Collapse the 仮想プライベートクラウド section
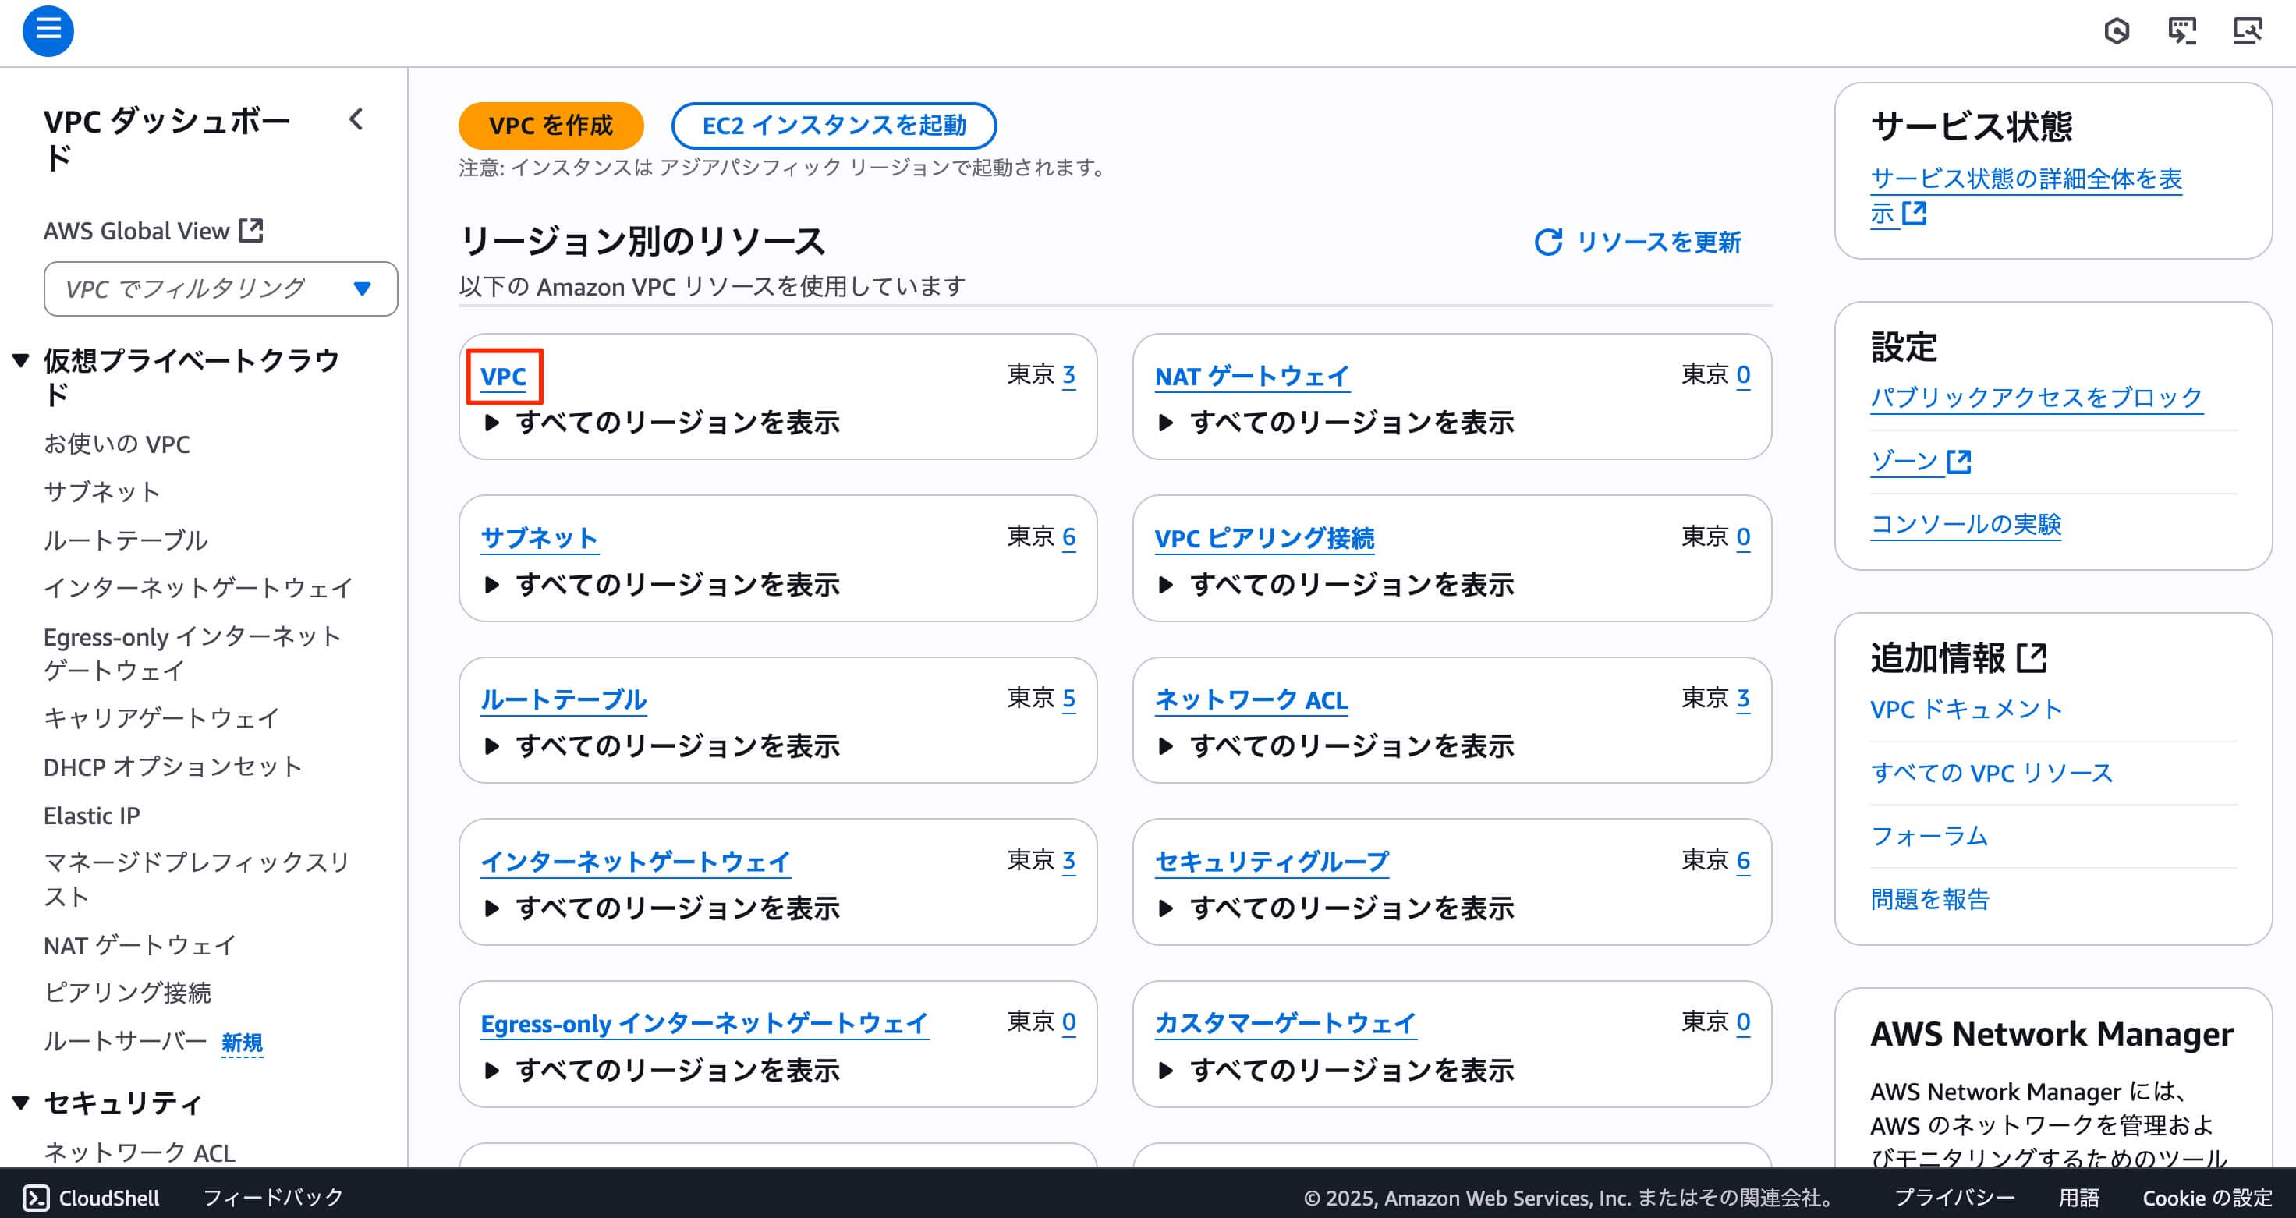The height and width of the screenshot is (1218, 2296). [21, 361]
